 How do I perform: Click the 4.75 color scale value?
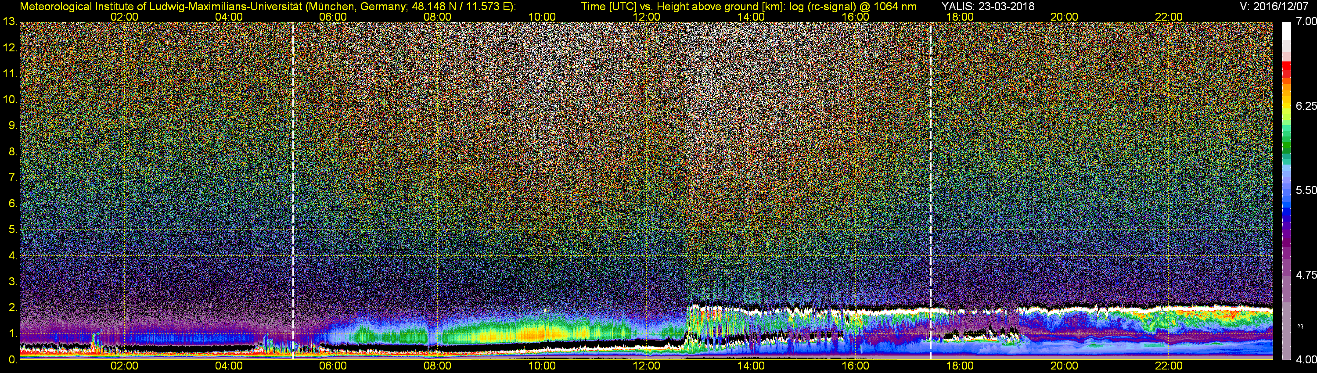pos(1306,275)
